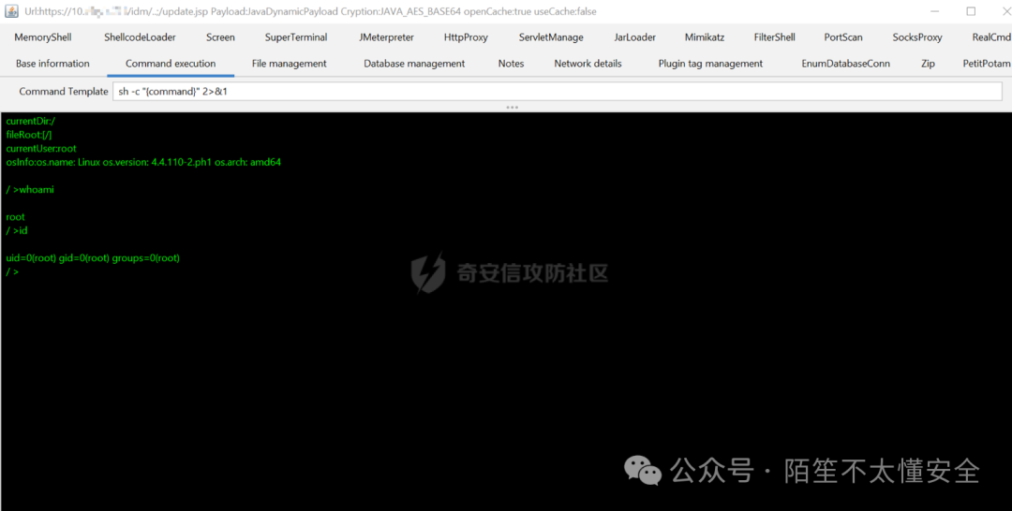
Task: Switch to the PortScan tab
Action: pyautogui.click(x=843, y=37)
